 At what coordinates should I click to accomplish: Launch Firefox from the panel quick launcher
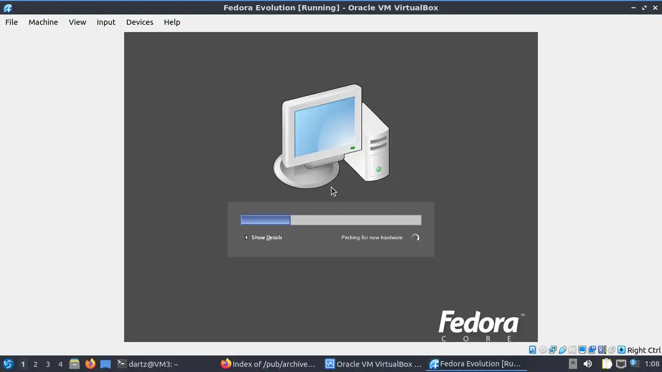(x=90, y=364)
